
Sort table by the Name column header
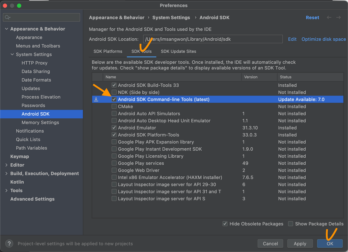[x=172, y=77]
